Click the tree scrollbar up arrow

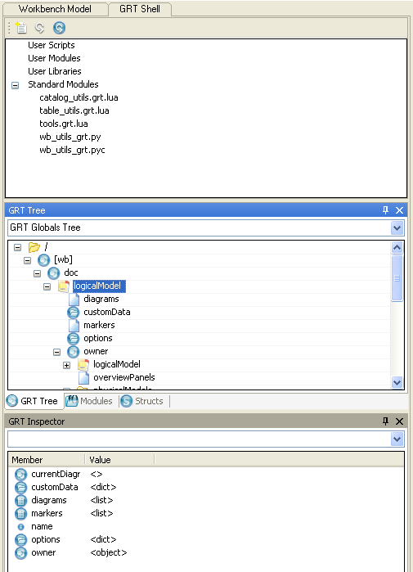tap(397, 248)
